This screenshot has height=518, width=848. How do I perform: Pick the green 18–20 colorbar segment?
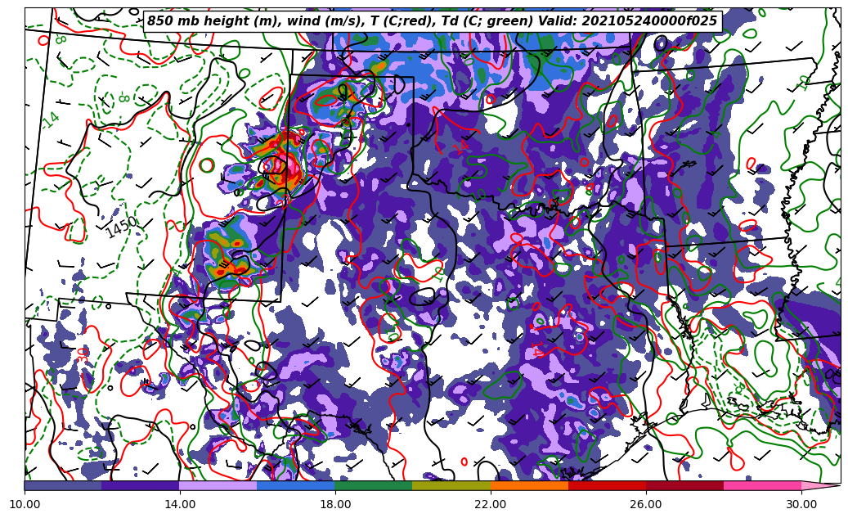(x=374, y=485)
